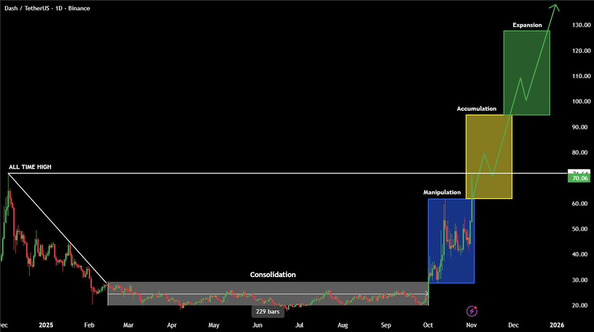Select the Expansion text label
This screenshot has width=594, height=332.
coord(526,25)
